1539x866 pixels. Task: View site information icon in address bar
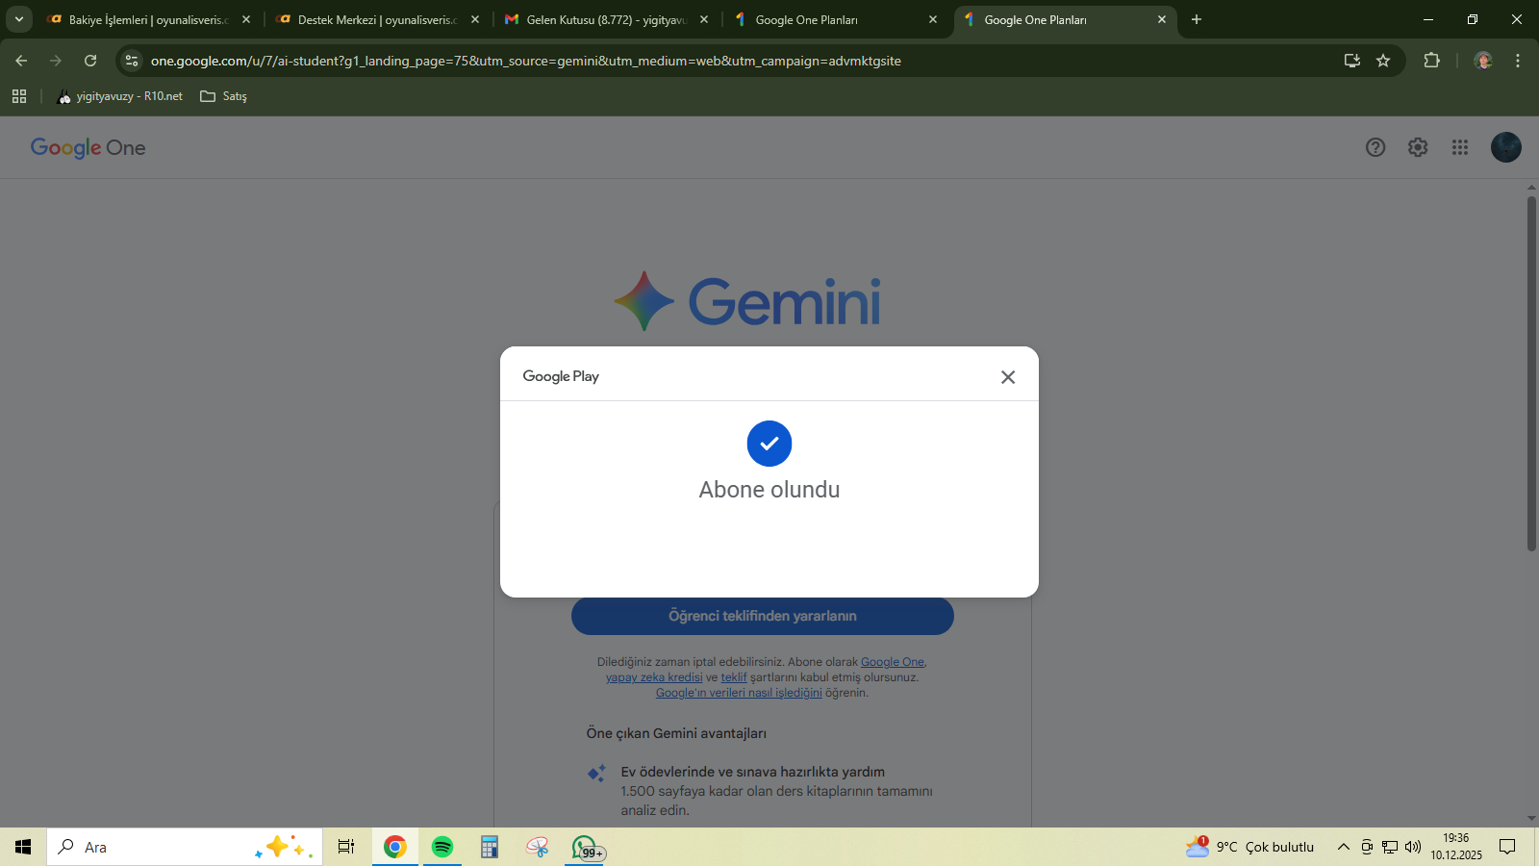(132, 61)
